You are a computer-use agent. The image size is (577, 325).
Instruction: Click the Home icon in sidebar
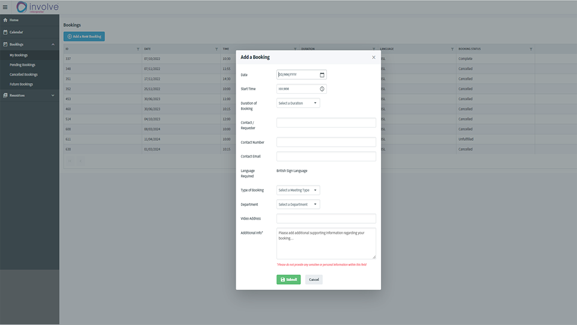coord(5,20)
